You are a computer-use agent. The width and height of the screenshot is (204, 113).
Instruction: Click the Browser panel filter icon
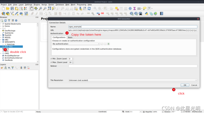(x=9, y=20)
